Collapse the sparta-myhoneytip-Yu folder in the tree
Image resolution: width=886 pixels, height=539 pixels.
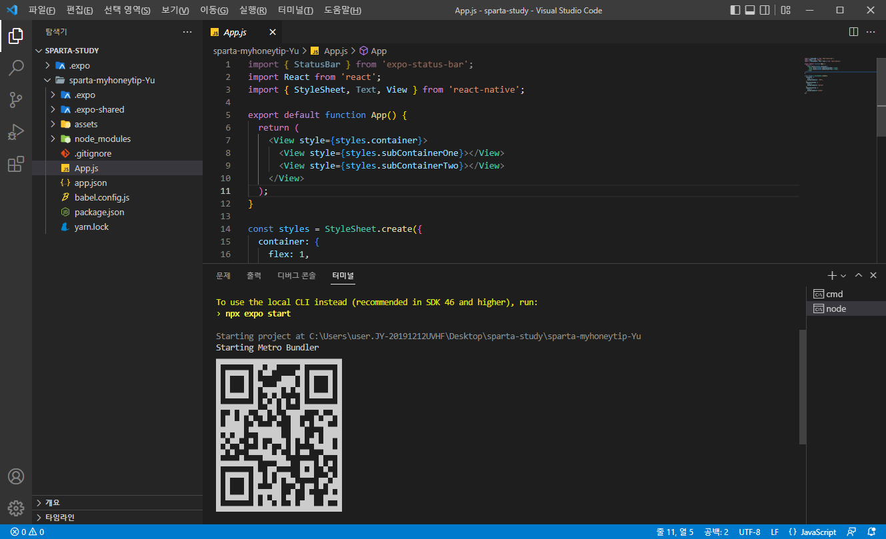117,80
